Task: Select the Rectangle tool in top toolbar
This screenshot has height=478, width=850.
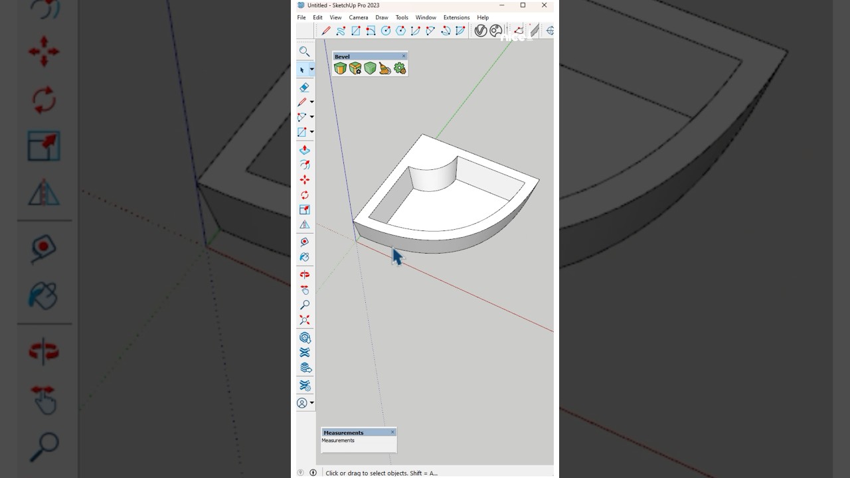Action: pyautogui.click(x=356, y=31)
